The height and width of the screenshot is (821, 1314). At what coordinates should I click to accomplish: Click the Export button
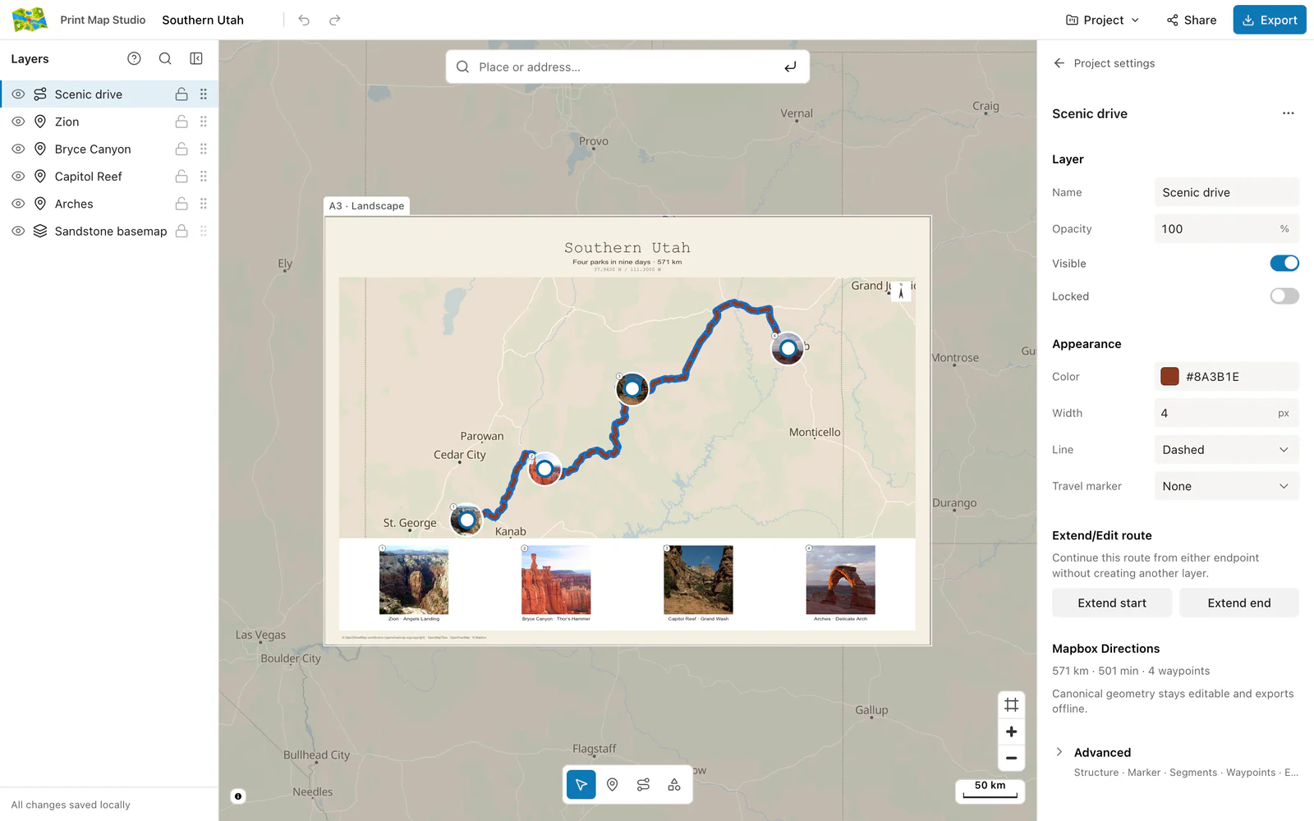[1269, 20]
